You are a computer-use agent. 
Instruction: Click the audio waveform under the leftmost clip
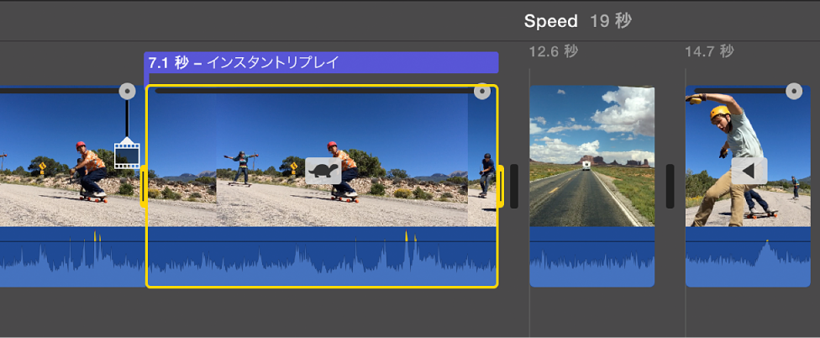(72, 256)
